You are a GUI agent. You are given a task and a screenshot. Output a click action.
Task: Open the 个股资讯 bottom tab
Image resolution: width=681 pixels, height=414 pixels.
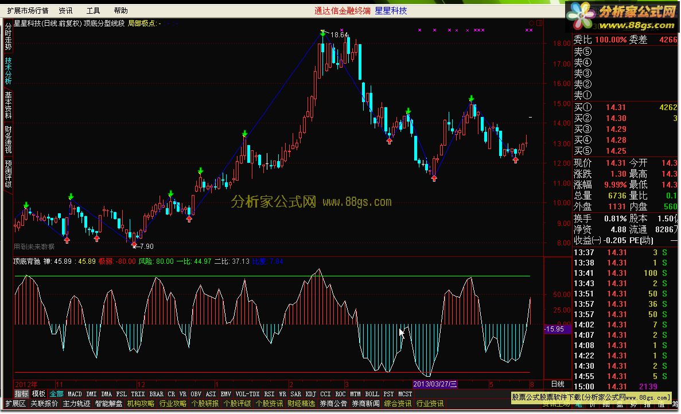point(269,404)
